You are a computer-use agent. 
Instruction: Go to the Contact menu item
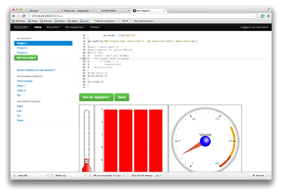tap(95, 27)
